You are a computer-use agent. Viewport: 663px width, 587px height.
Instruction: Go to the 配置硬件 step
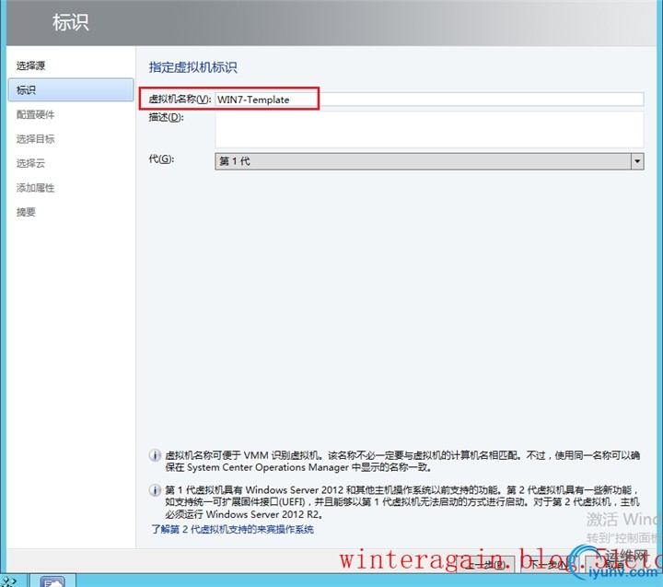pyautogui.click(x=36, y=114)
